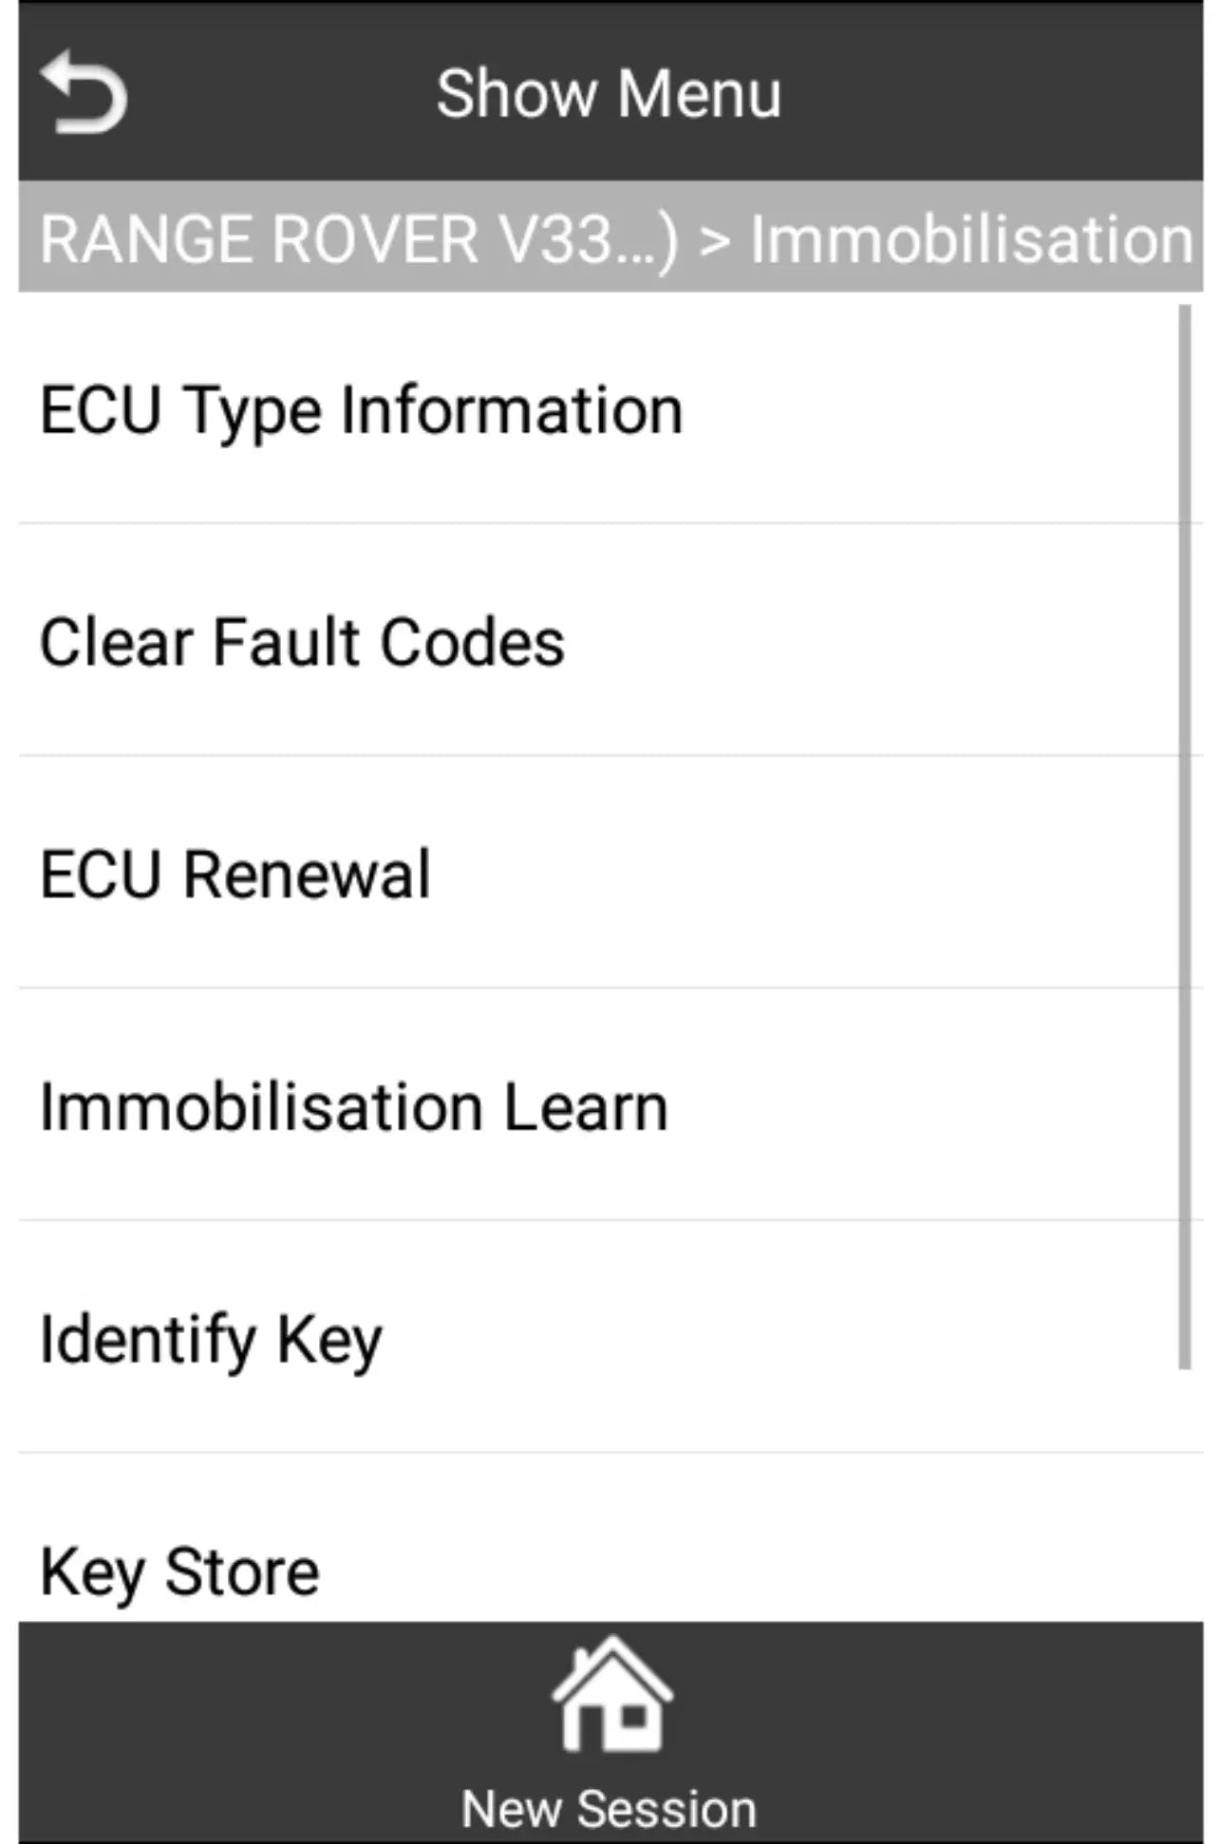Start Immobilisation Learn
1219x1844 pixels.
(x=353, y=1107)
